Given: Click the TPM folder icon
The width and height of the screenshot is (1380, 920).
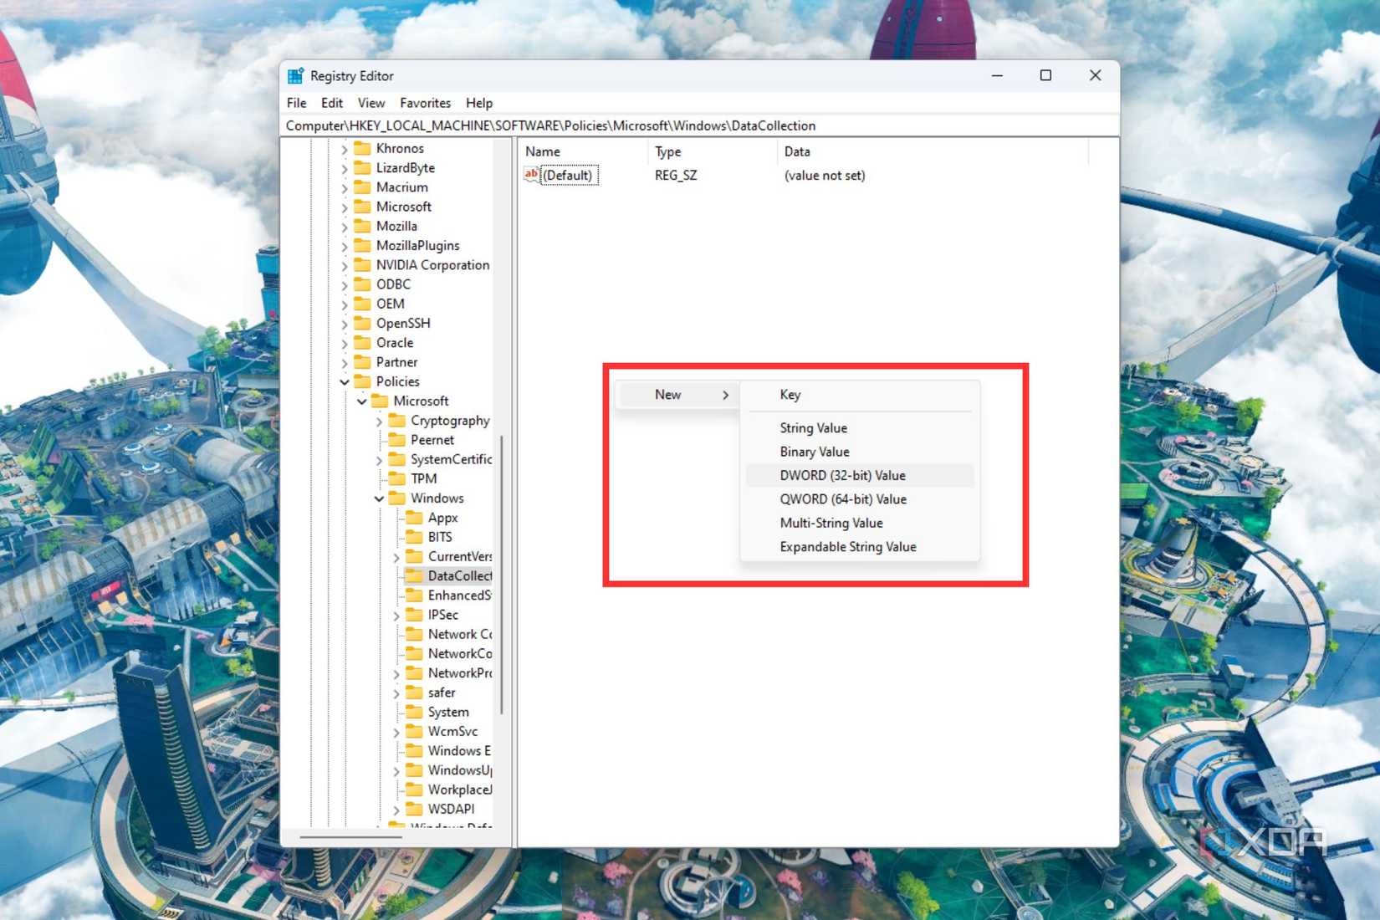Looking at the screenshot, I should (397, 478).
